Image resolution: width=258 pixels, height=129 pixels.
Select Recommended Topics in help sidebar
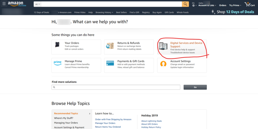(x=66, y=114)
